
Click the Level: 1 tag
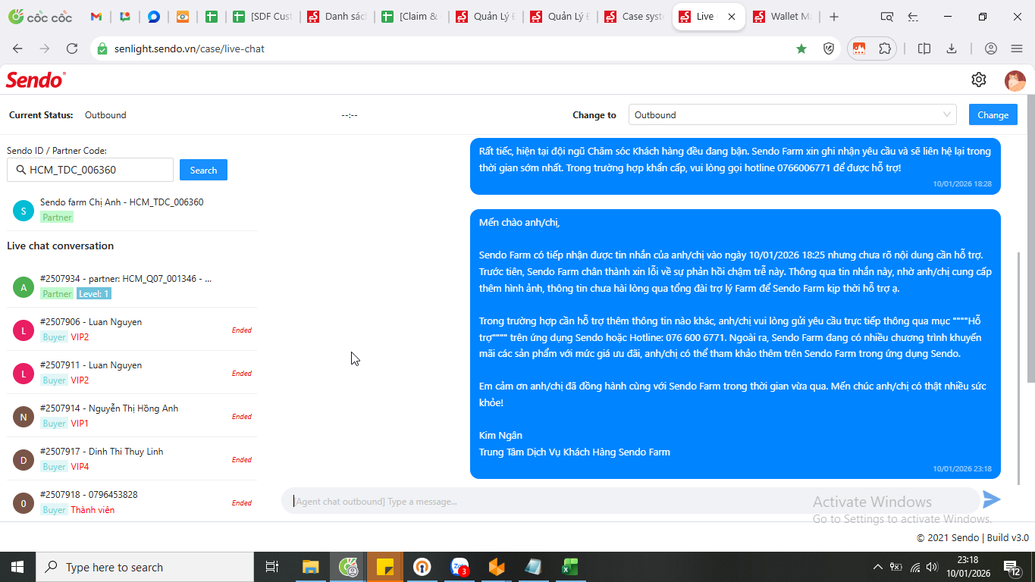pos(93,294)
